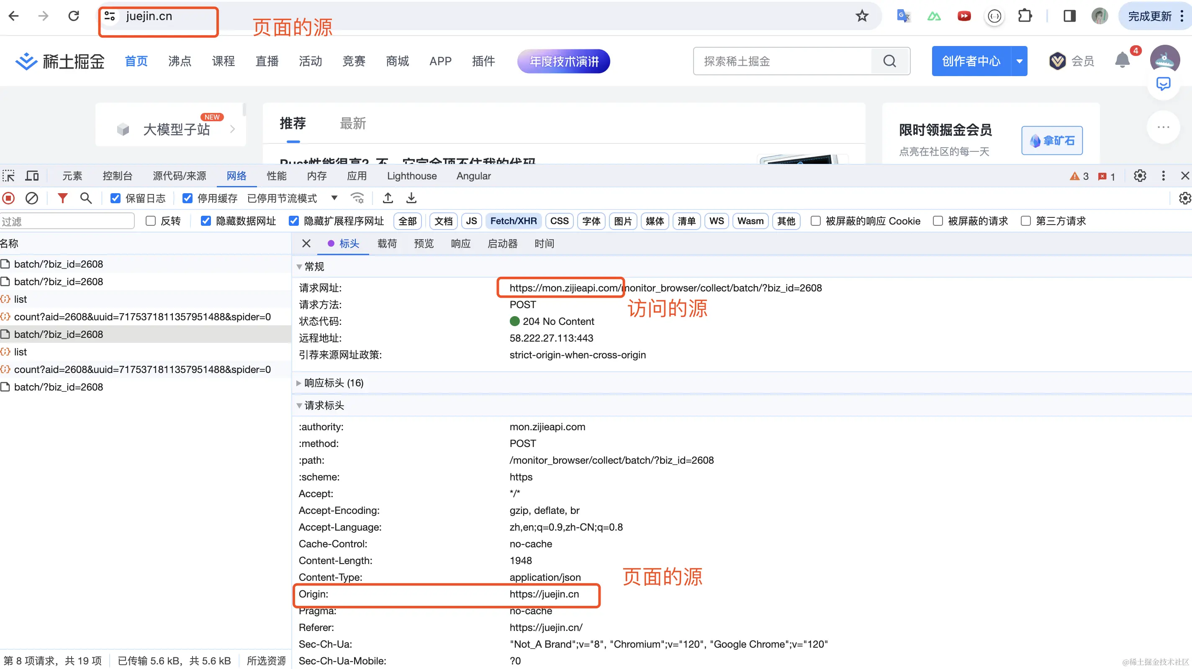Activate the DevTools element inspector icon
1192x669 pixels.
click(8, 176)
